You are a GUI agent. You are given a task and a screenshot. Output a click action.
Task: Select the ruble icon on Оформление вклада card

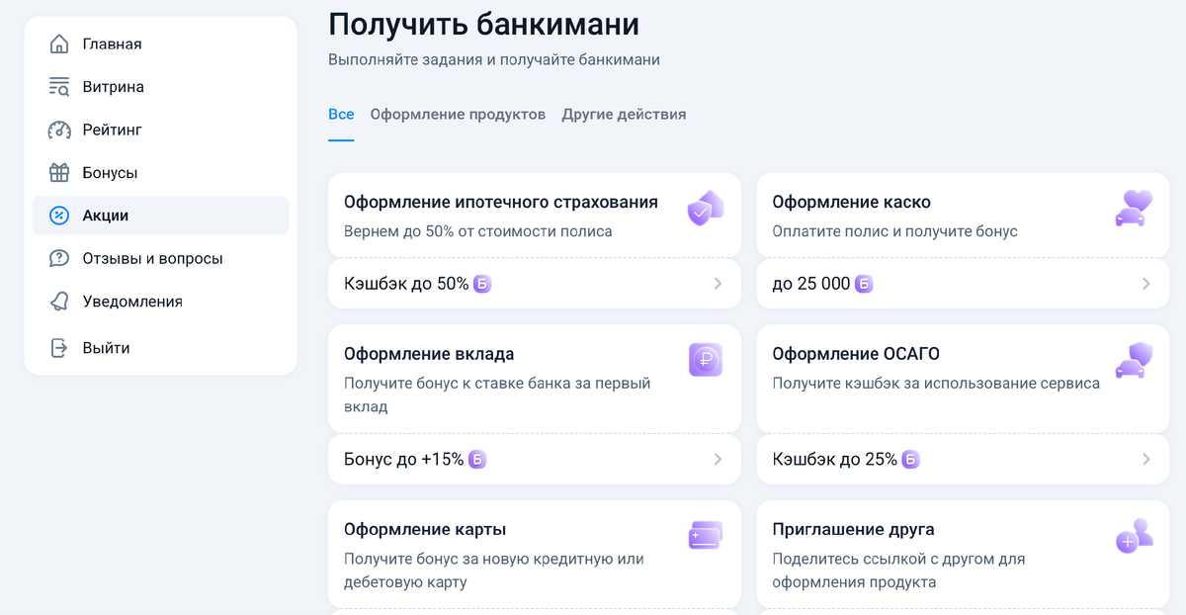coord(705,361)
